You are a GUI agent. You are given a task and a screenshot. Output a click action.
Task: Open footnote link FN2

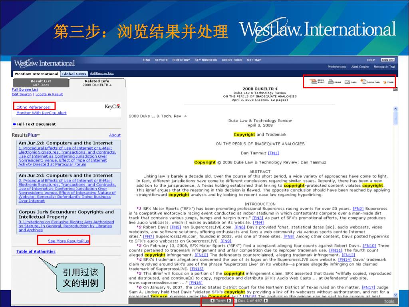pyautogui.click(x=358, y=209)
